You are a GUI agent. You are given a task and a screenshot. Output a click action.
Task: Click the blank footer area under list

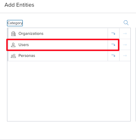[x=68, y=130]
